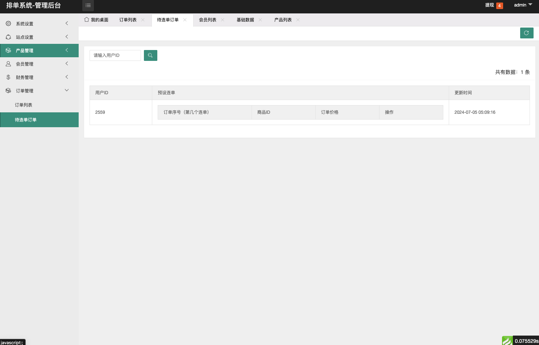The width and height of the screenshot is (539, 345).
Task: Click the orange badge showing 4
Action: tap(499, 6)
